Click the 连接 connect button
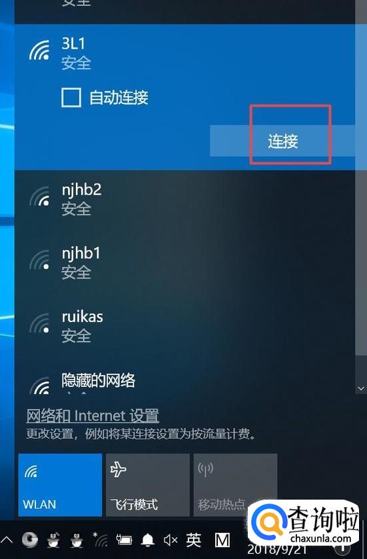The height and width of the screenshot is (559, 367). point(282,141)
